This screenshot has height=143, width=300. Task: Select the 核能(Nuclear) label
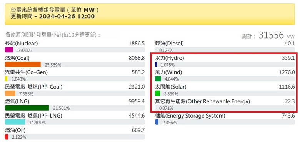22,44
